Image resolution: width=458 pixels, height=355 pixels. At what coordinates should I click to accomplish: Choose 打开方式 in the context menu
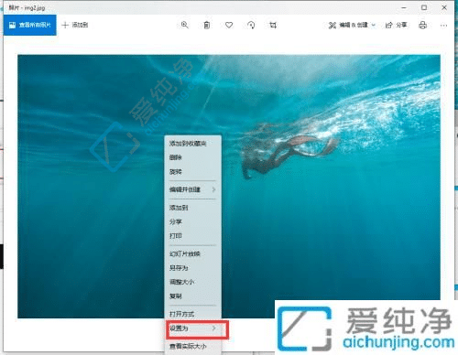(193, 314)
